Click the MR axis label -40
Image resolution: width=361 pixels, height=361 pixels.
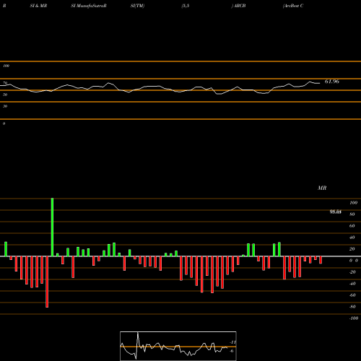[352, 284]
